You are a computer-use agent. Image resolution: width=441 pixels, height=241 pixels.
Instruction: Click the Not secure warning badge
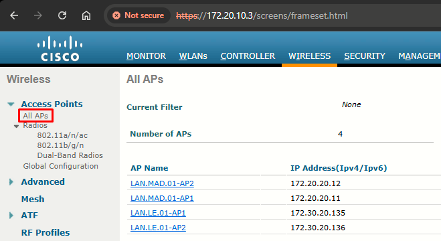pos(139,15)
